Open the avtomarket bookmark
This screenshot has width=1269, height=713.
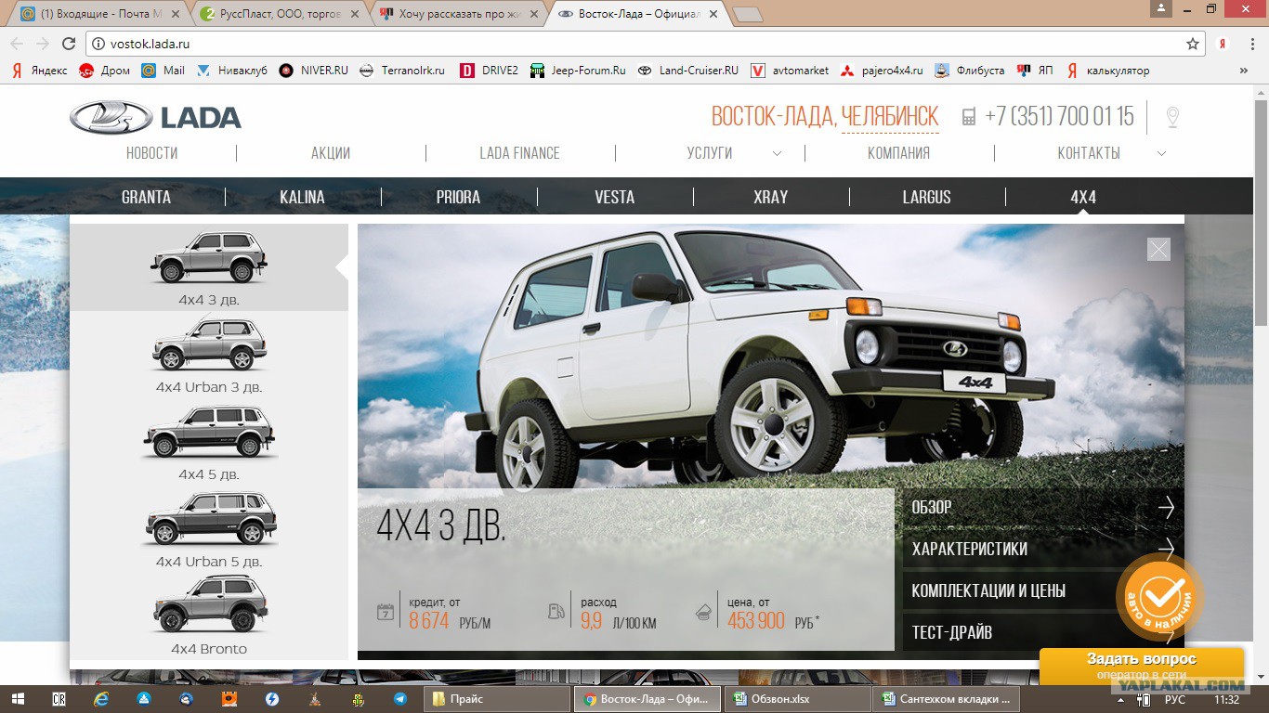(790, 71)
